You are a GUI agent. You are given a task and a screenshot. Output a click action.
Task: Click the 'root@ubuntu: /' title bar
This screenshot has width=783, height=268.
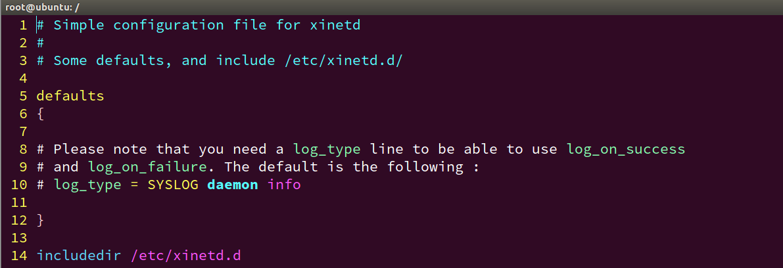pos(392,7)
